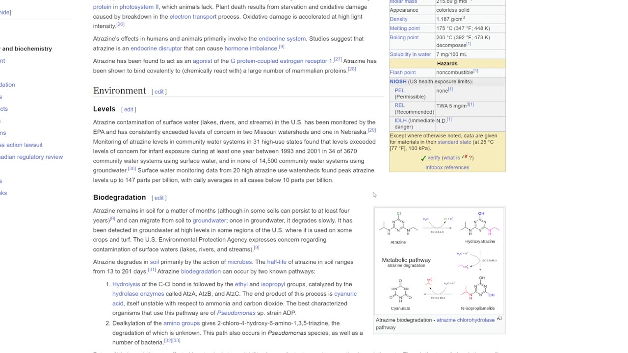This screenshot has width=628, height=353.
Task: Follow the Hydrolysis link
Action: 126,284
